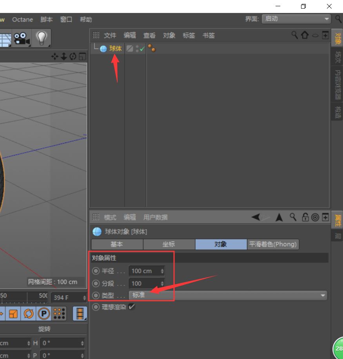Click the viewport move camera icon
Image resolution: width=343 pixels, height=359 pixels.
(55, 56)
